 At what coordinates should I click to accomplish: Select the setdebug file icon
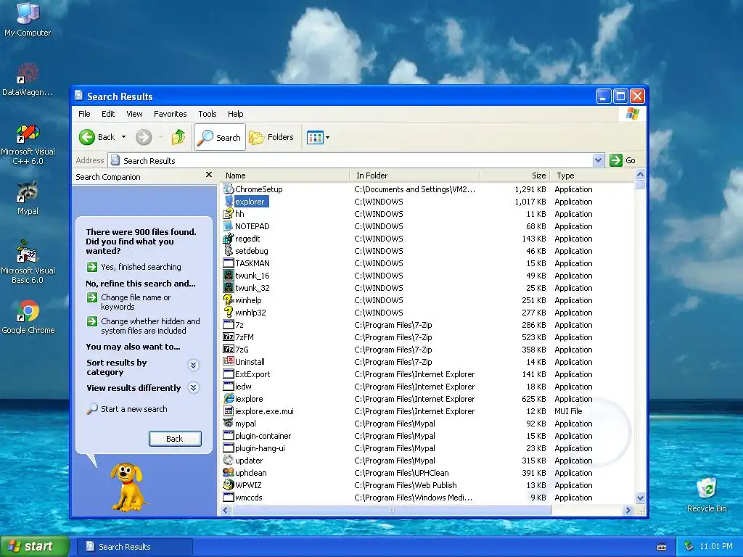(x=229, y=250)
